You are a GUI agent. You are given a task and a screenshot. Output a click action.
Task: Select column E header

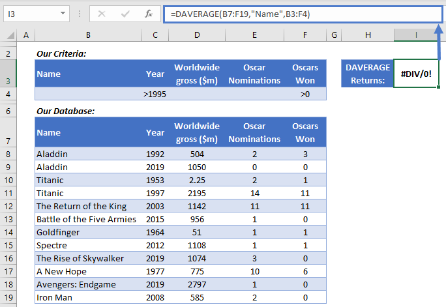pos(254,35)
